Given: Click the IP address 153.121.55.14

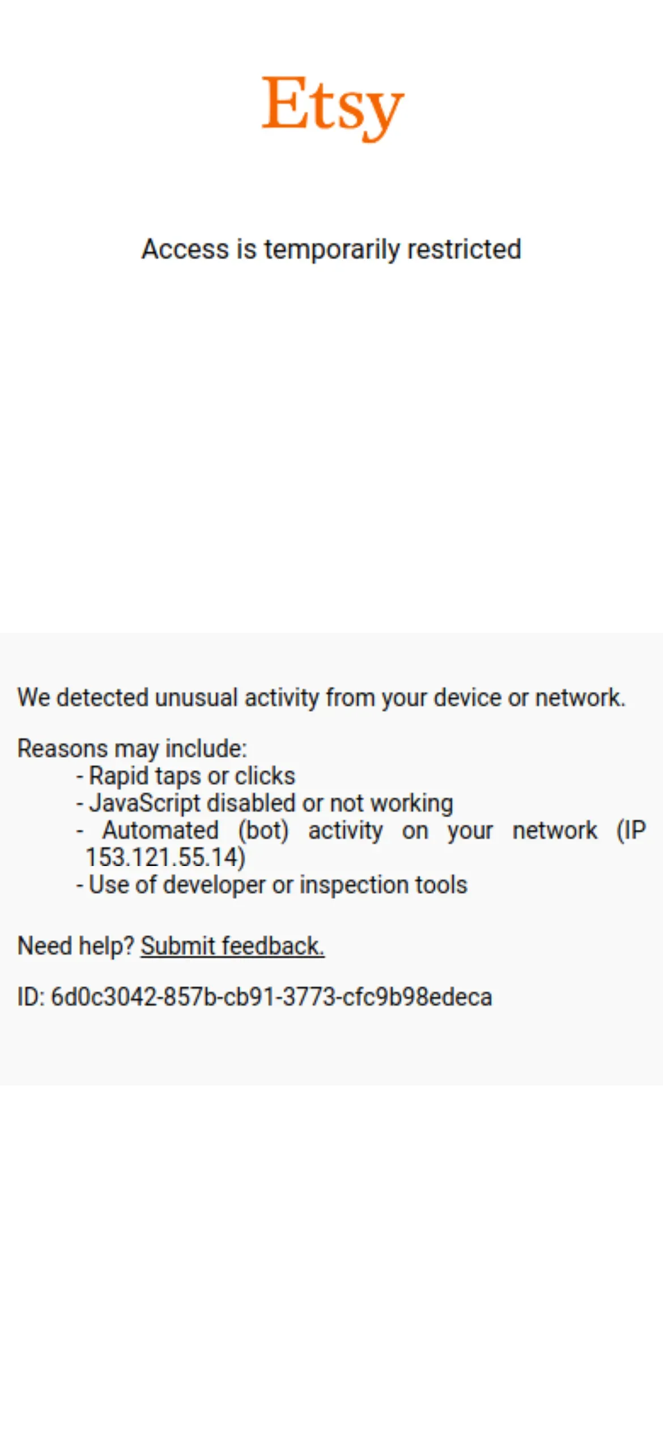Looking at the screenshot, I should pos(162,857).
